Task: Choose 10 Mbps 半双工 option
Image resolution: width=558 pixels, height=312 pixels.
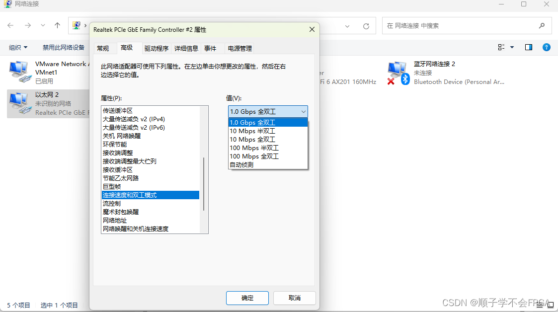Action: tap(268, 131)
